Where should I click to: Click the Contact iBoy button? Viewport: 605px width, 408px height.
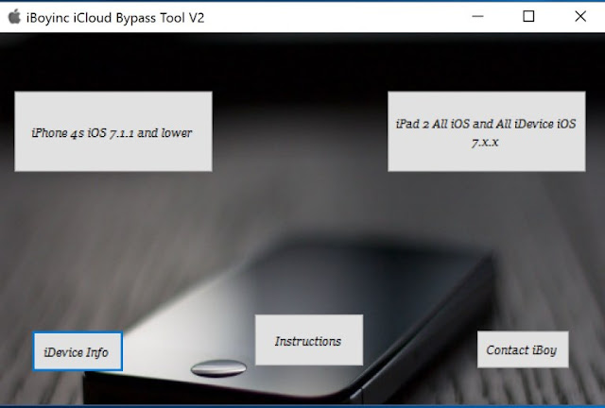(x=523, y=349)
